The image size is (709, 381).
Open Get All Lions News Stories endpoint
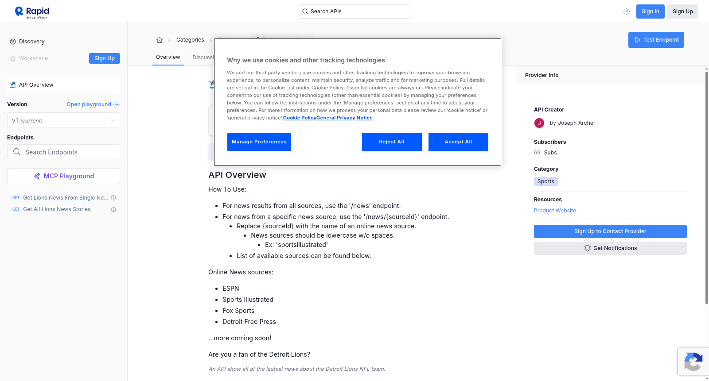(x=57, y=209)
